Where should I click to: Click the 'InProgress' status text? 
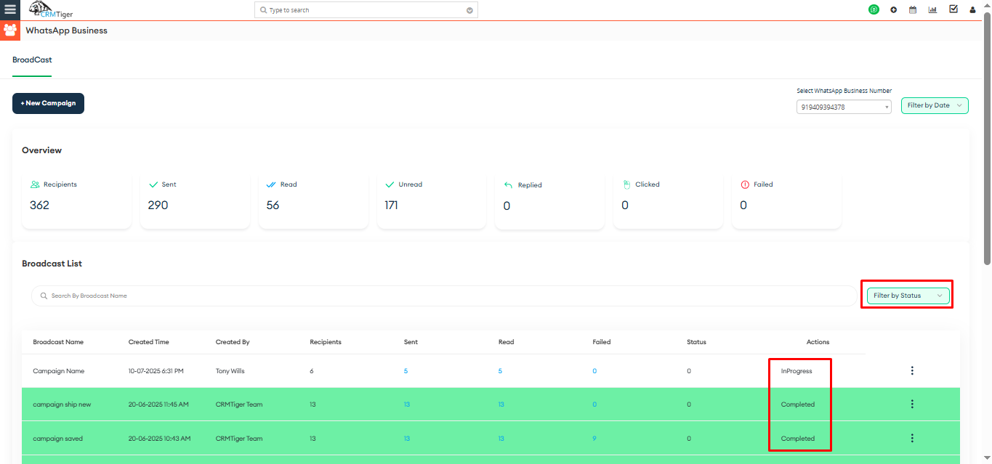point(797,371)
